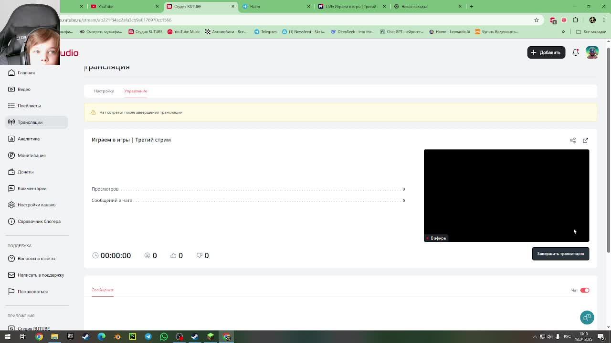This screenshot has height=343, width=611.
Task: Open Вопросы и ответы support link
Action: click(x=37, y=259)
